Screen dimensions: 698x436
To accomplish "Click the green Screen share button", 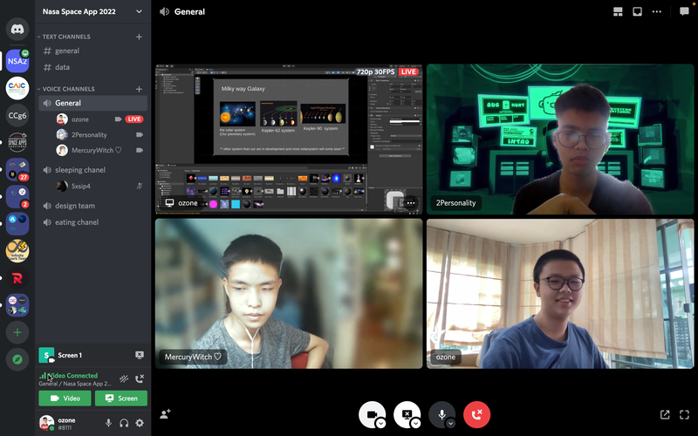I will (121, 398).
